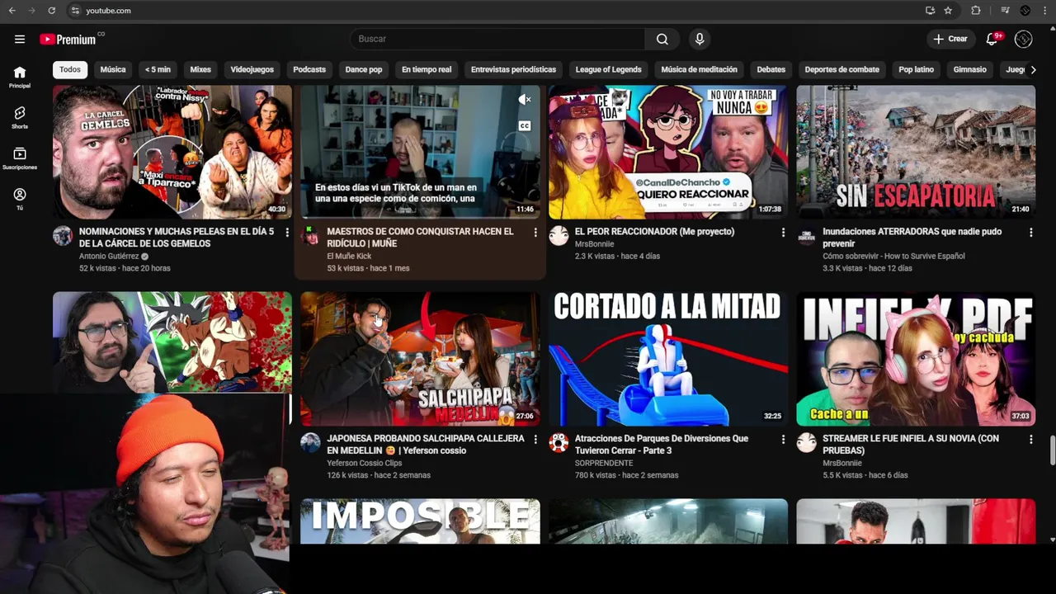
Task: Click SORPRENDENTE channel avatar
Action: click(559, 443)
